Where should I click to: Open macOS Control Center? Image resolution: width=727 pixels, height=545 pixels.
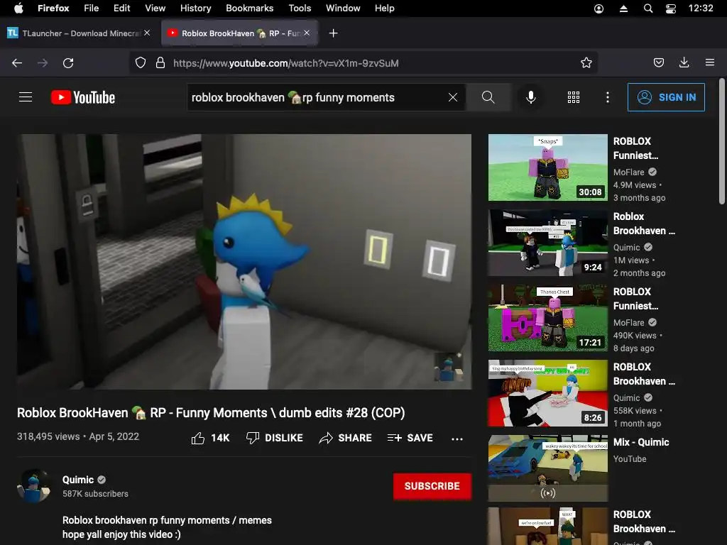point(670,9)
